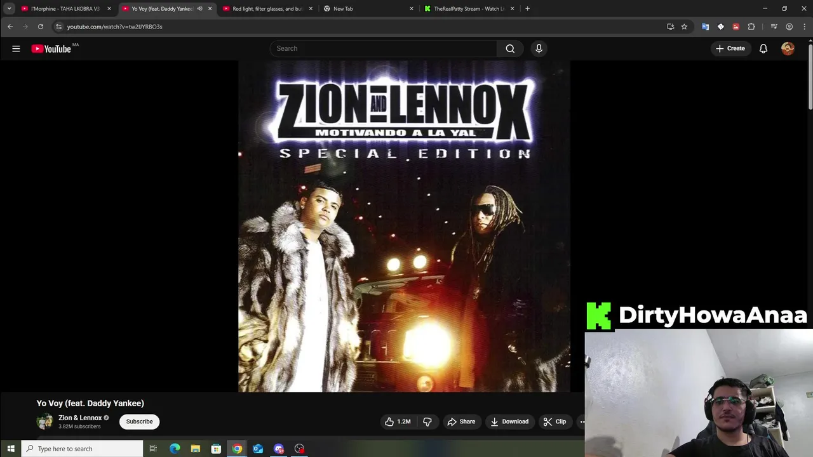
Task: Click the Windows Type here to search box
Action: coord(83,449)
